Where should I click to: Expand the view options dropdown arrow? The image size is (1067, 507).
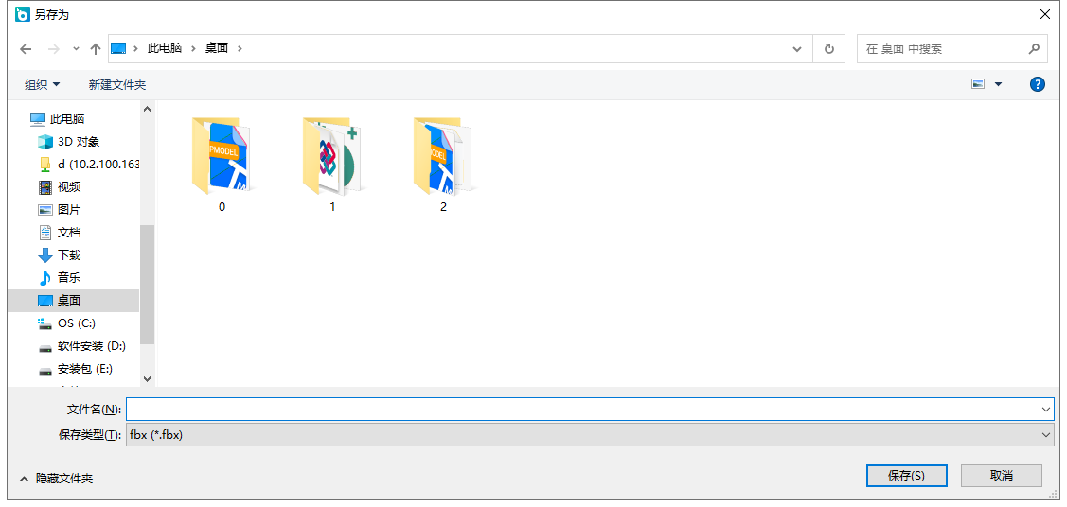[x=998, y=84]
